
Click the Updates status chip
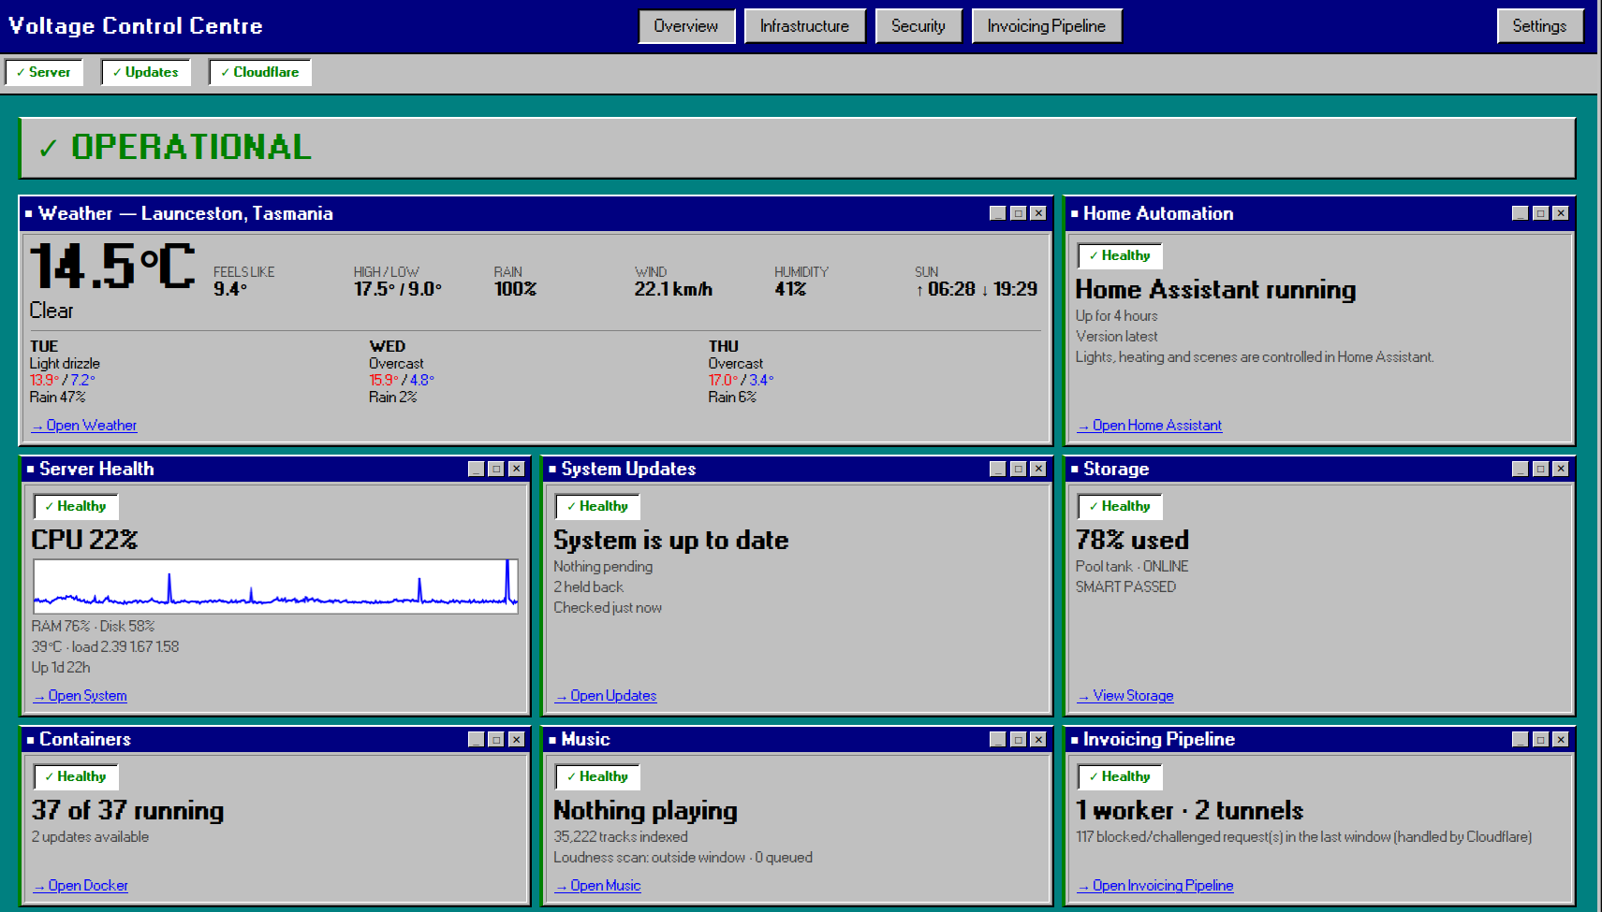pos(146,72)
